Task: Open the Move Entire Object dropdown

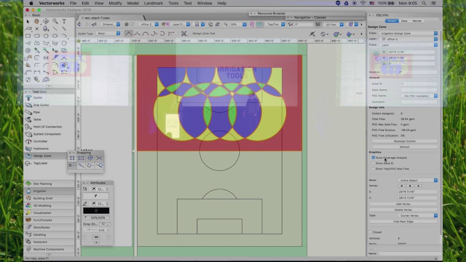Action: [418, 180]
